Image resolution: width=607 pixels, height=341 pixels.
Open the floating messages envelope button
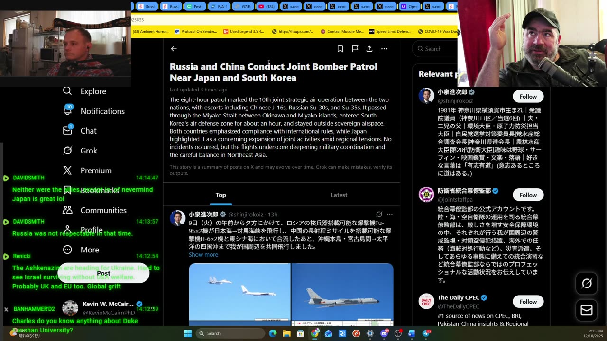pyautogui.click(x=587, y=310)
